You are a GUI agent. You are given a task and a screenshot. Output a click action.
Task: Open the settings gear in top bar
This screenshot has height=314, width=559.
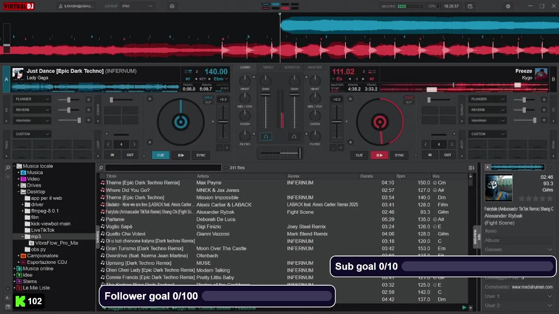(507, 7)
